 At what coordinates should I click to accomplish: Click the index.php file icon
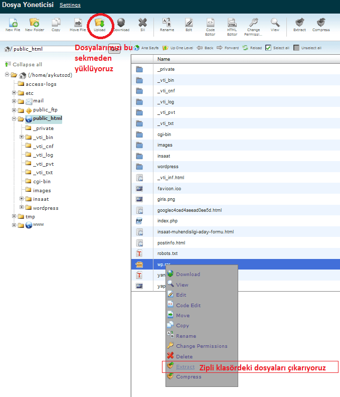pos(139,221)
